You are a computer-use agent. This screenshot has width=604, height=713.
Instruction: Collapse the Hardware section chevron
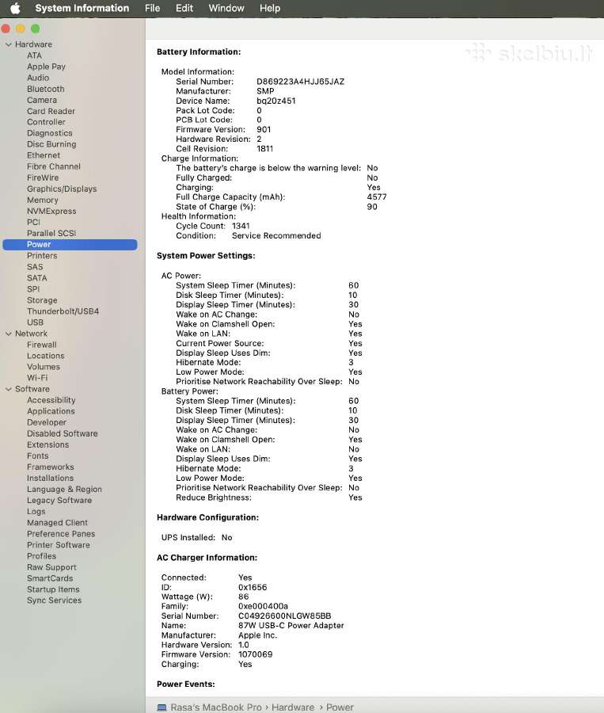click(x=8, y=44)
